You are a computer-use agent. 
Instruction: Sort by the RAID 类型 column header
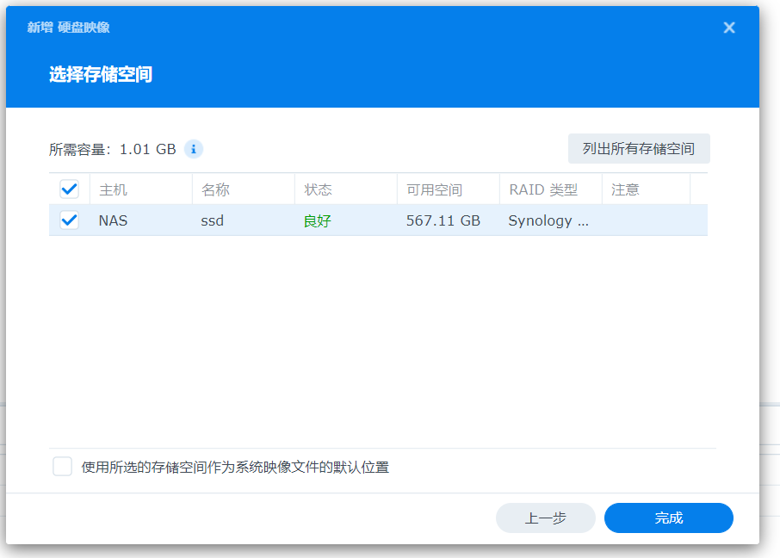click(x=551, y=189)
